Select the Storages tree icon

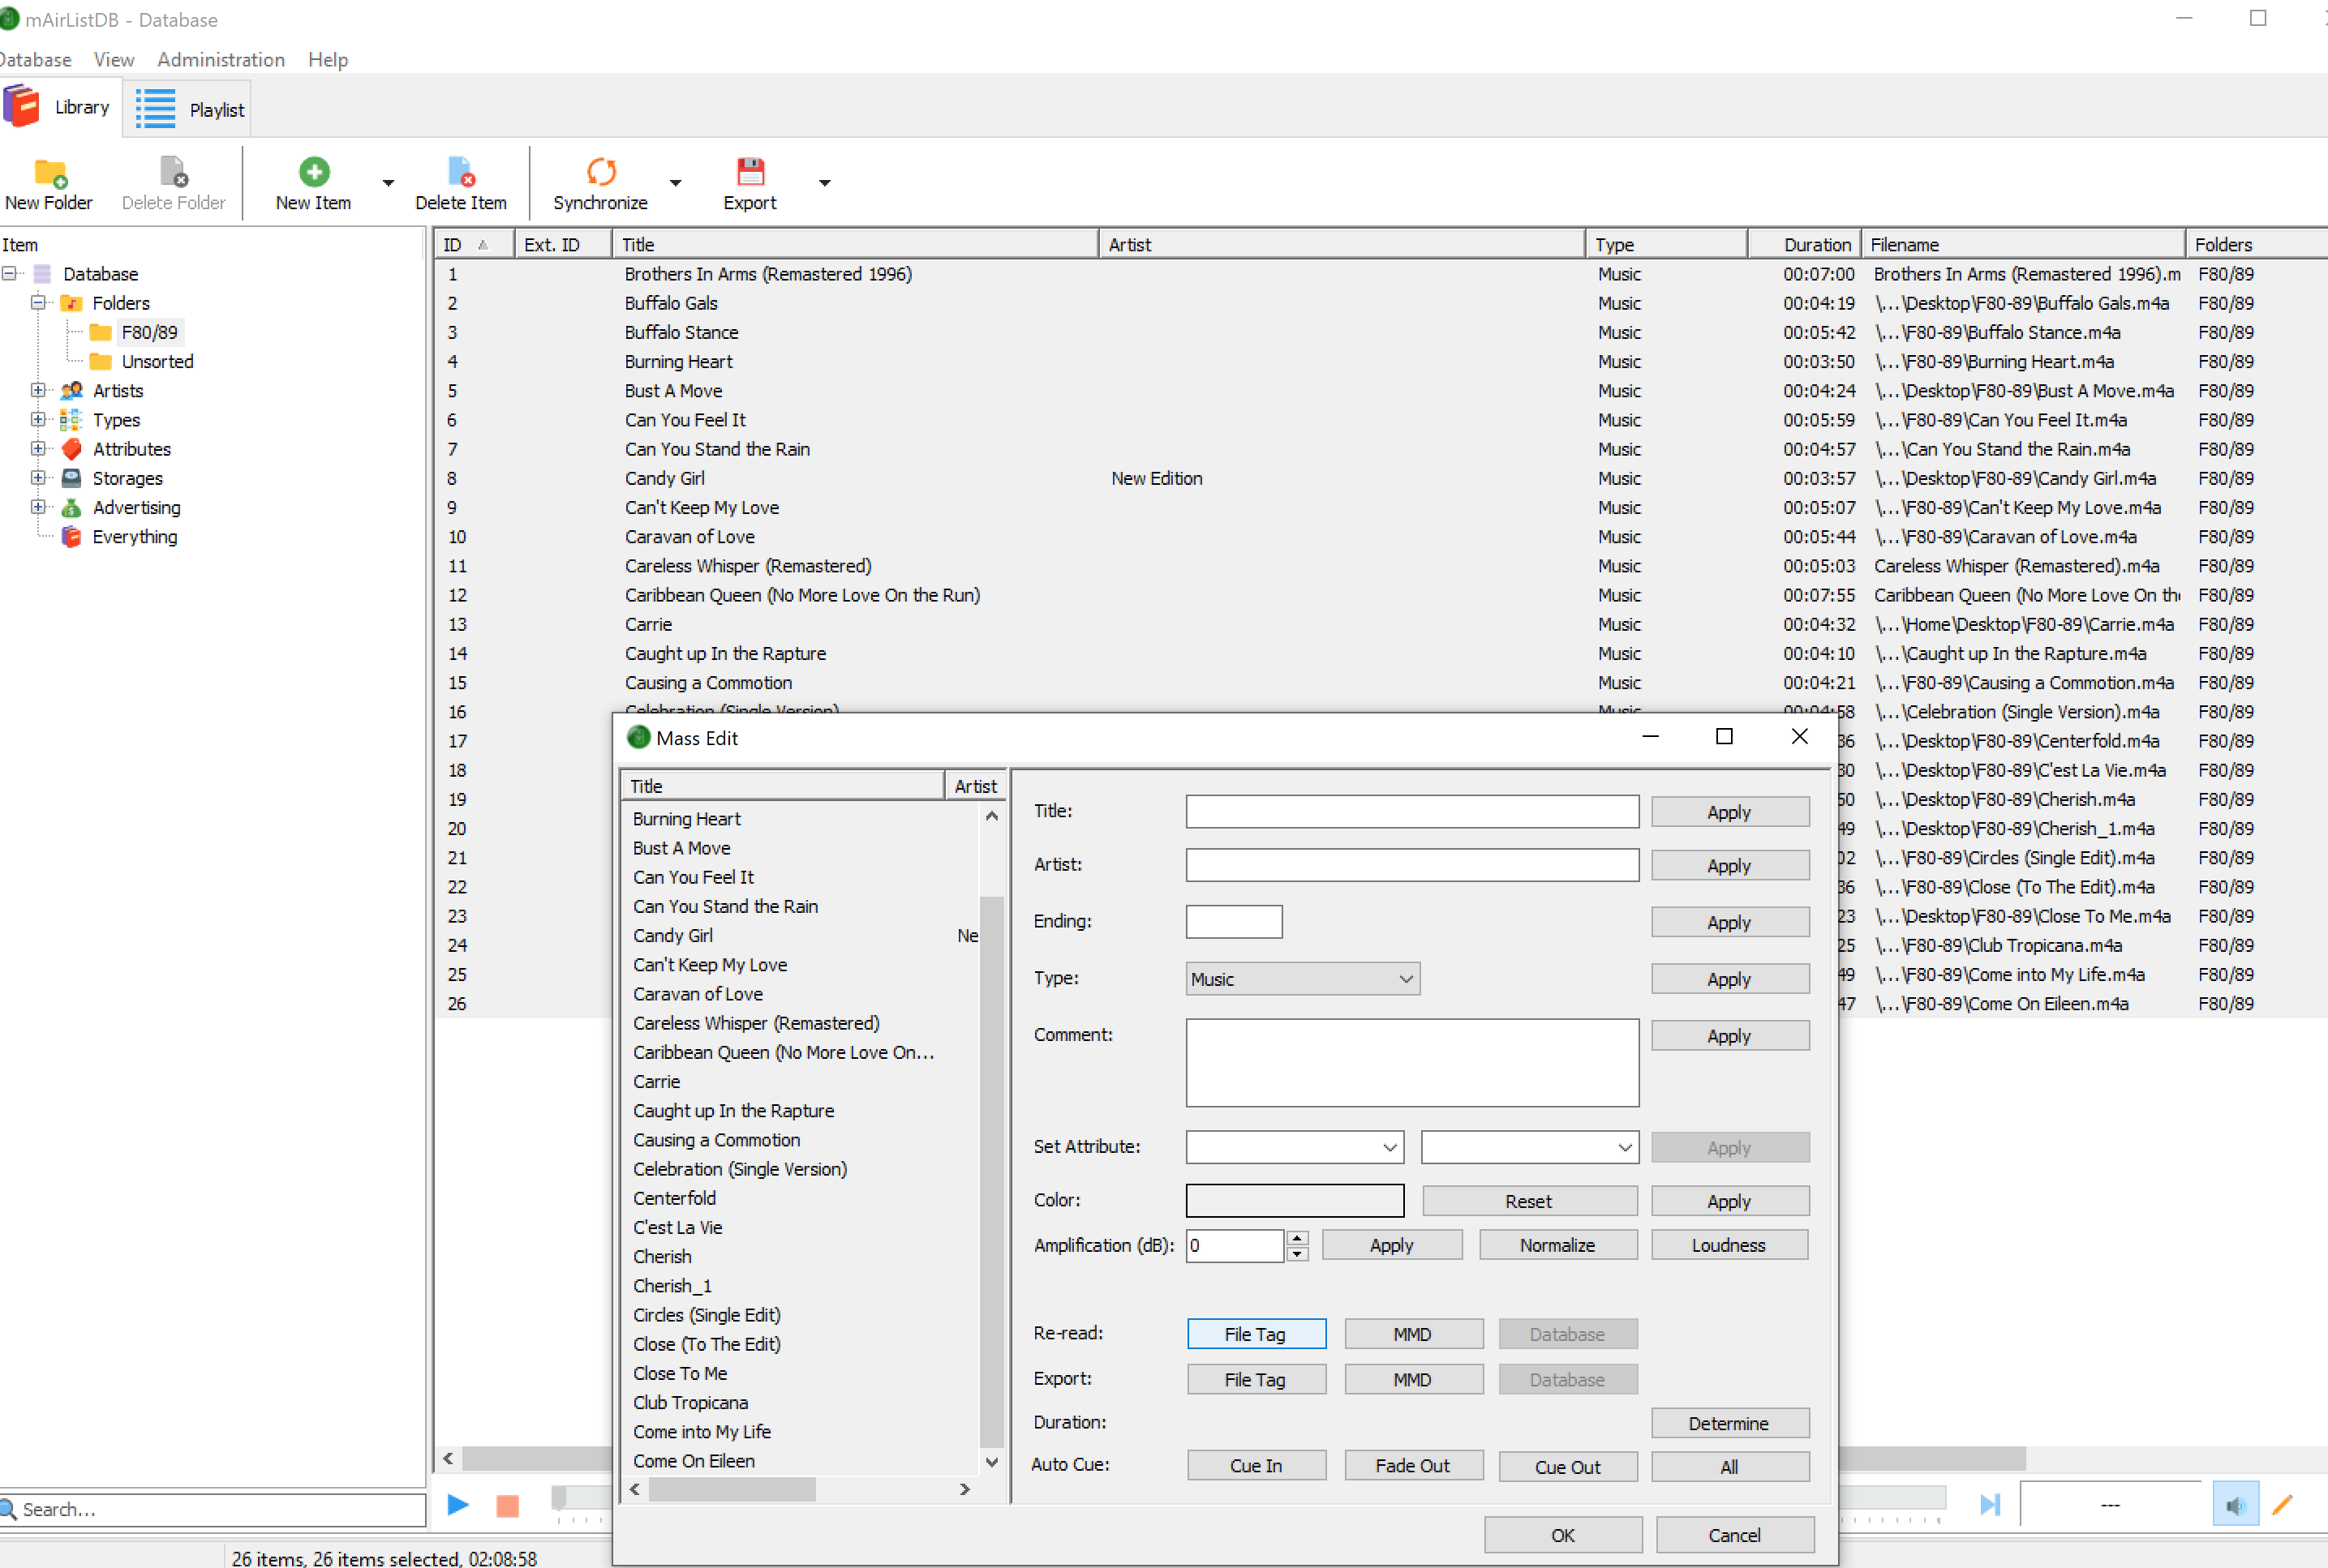pyautogui.click(x=72, y=478)
